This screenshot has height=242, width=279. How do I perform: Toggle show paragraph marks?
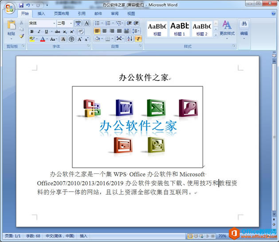138,38
